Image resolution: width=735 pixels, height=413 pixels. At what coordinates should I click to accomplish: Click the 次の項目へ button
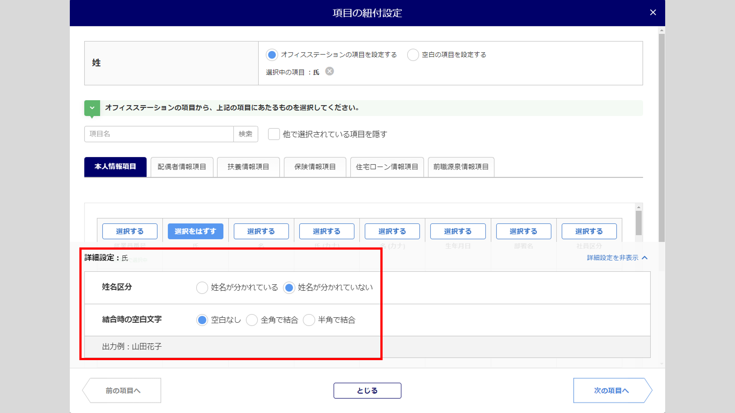pos(613,391)
